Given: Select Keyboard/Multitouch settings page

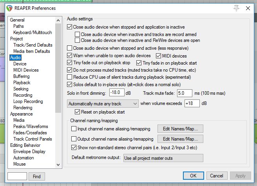Looking at the screenshot, I should pos(33,33).
